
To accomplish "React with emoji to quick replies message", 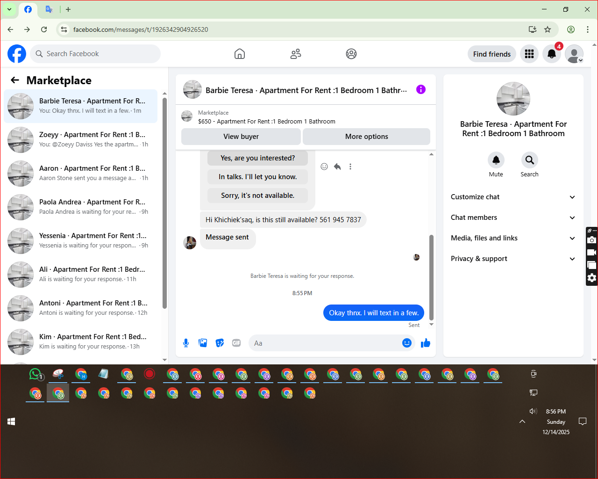I will (x=324, y=167).
